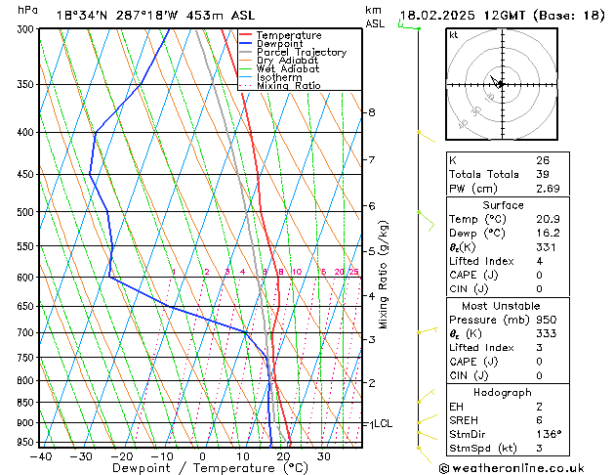The height and width of the screenshot is (475, 614).
Task: Click the −40 temperature axis label
Action: click(x=40, y=456)
